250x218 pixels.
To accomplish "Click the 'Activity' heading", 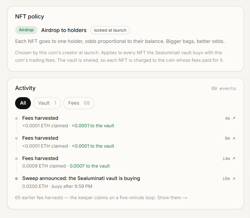I will (x=25, y=88).
